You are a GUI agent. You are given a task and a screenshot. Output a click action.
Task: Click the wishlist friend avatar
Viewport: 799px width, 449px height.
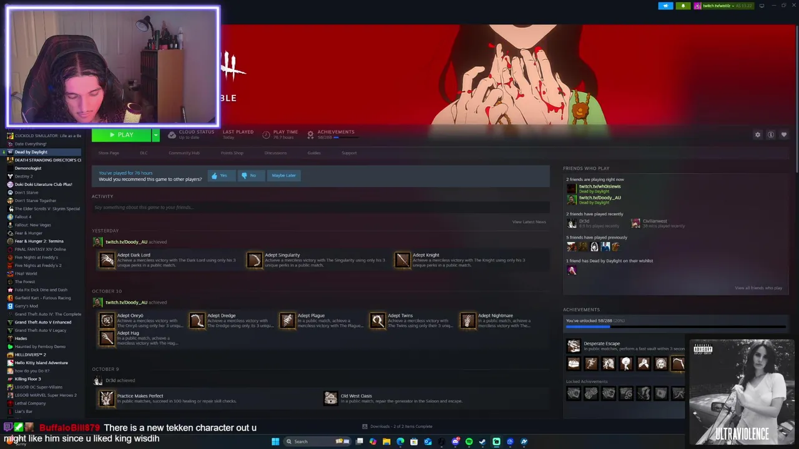pyautogui.click(x=571, y=270)
